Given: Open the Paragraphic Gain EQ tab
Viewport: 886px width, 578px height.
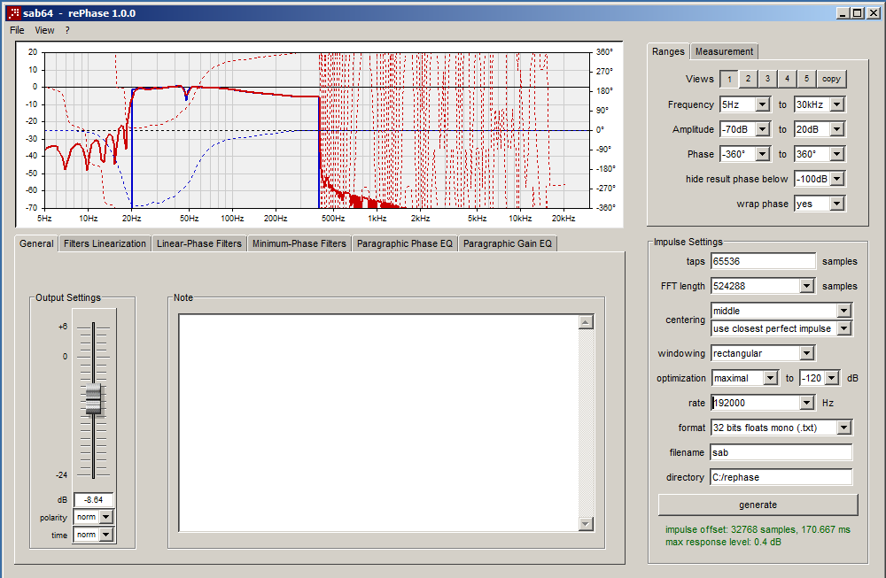Looking at the screenshot, I should (x=507, y=243).
